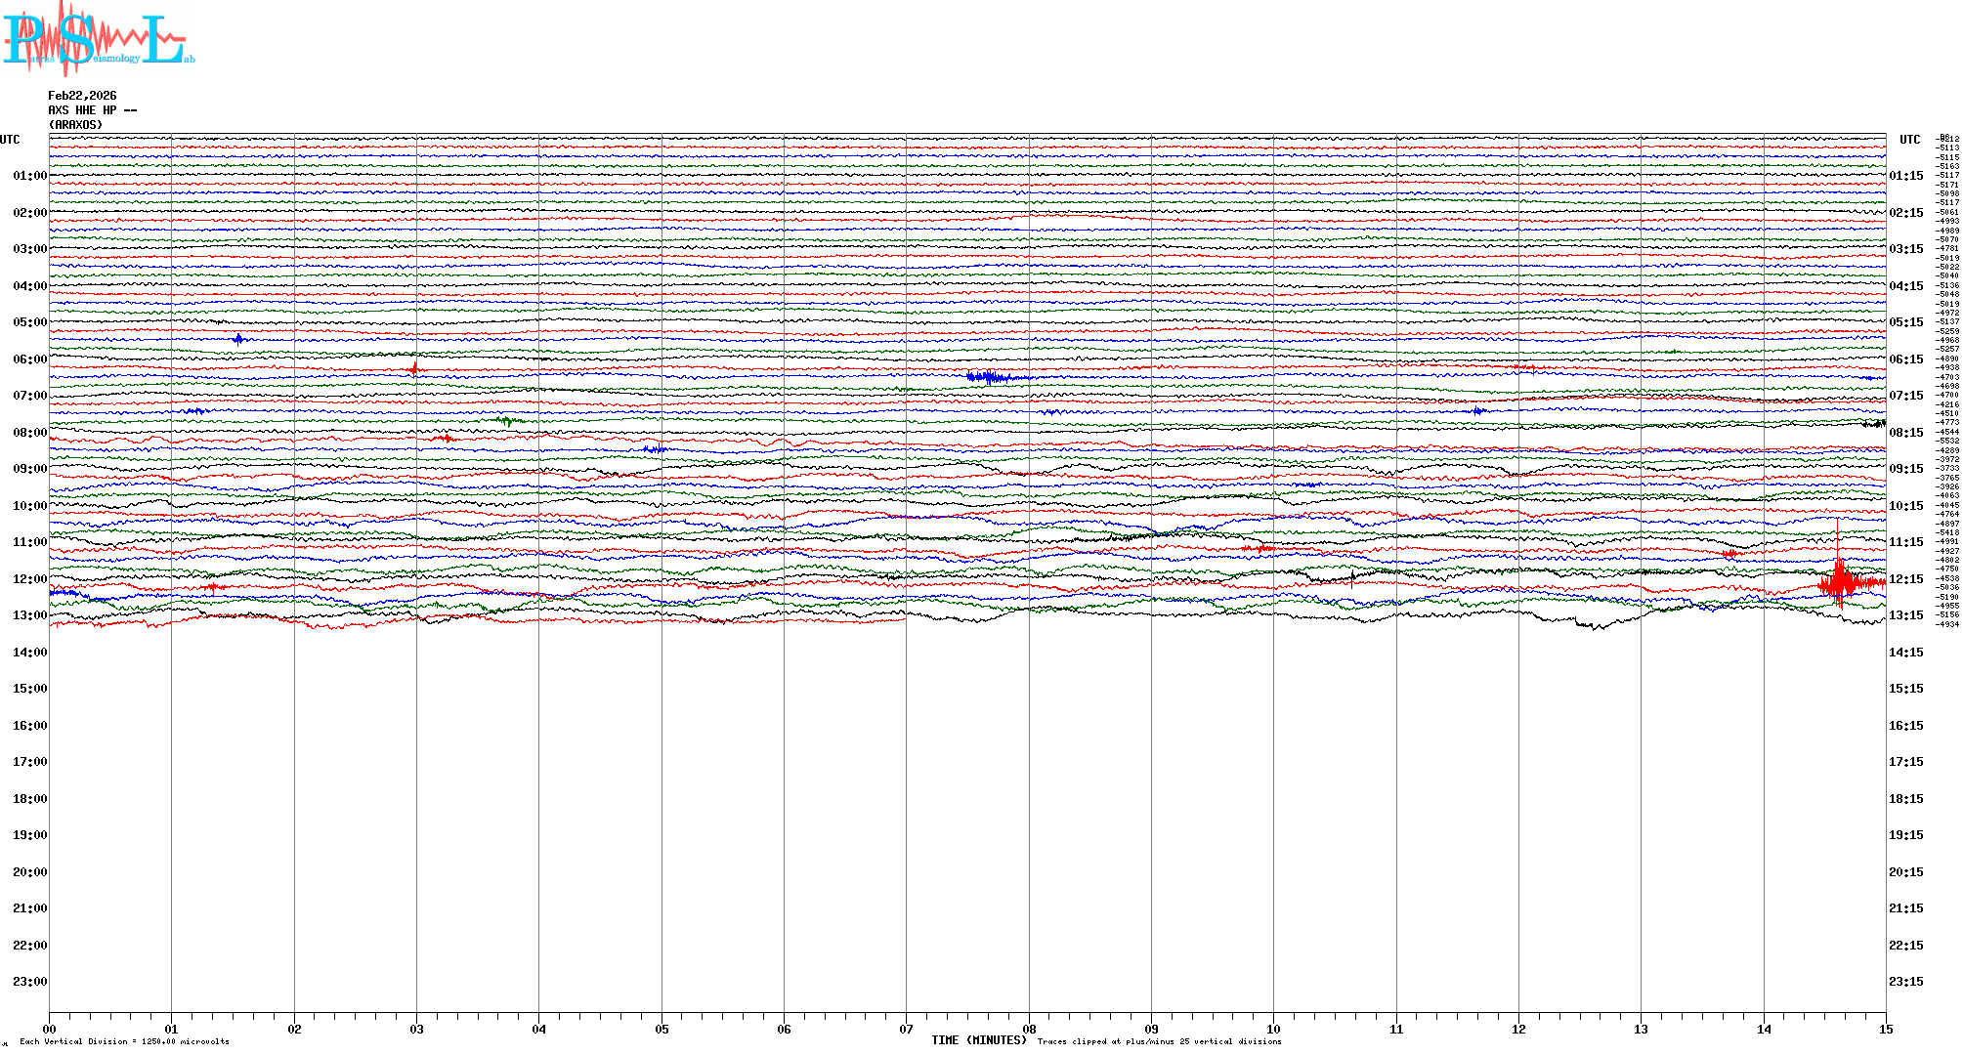Click the Traces clipped footnote text

pyautogui.click(x=1159, y=1041)
